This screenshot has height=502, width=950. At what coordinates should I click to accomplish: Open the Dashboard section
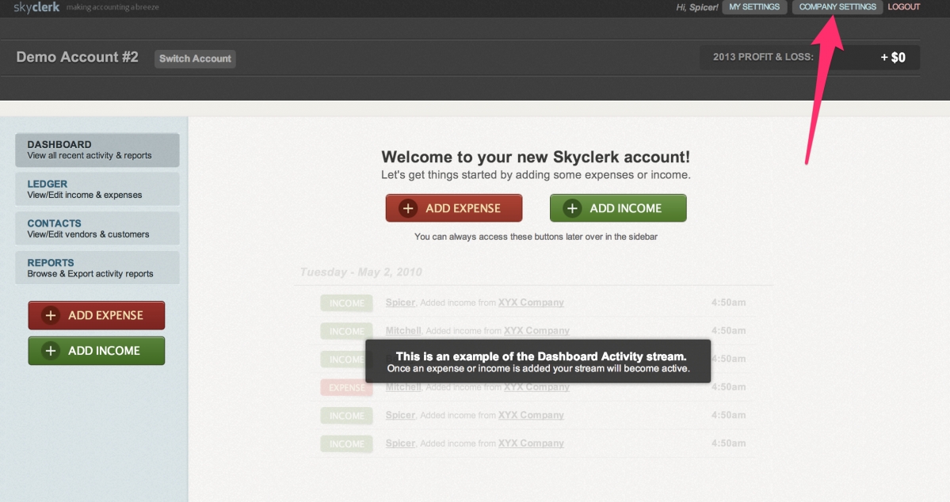(x=97, y=150)
